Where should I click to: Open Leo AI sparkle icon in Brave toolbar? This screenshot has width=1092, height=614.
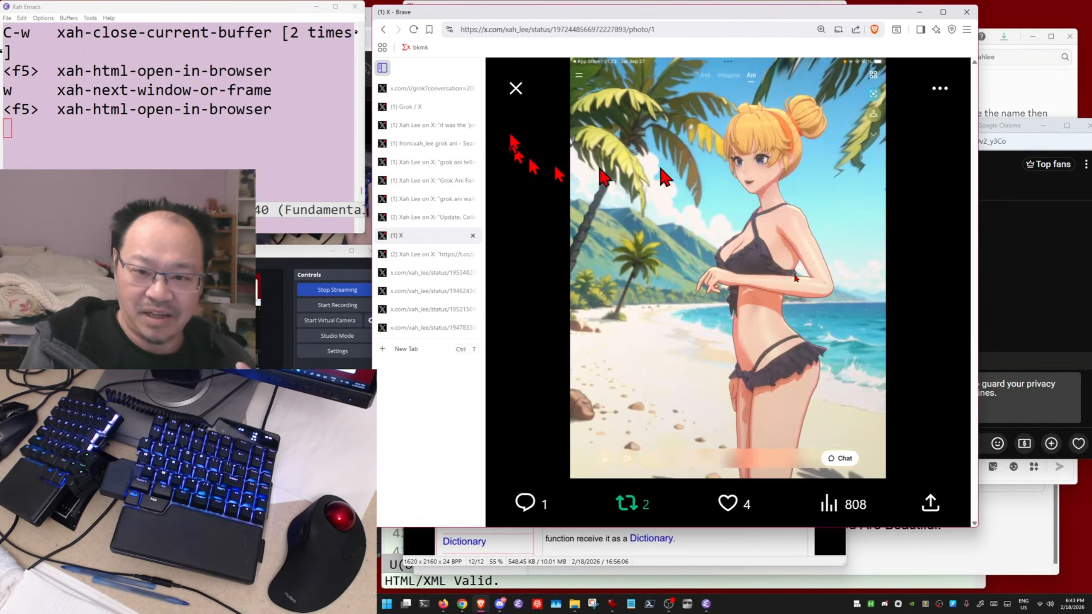(x=937, y=29)
